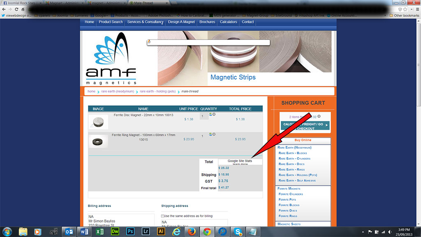Click the AMF Magnetics logo
This screenshot has width=421, height=237.
[111, 58]
